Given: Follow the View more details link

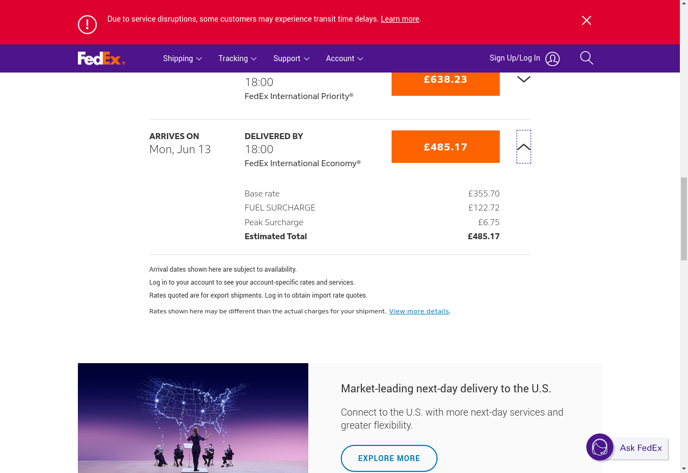Looking at the screenshot, I should coord(419,311).
